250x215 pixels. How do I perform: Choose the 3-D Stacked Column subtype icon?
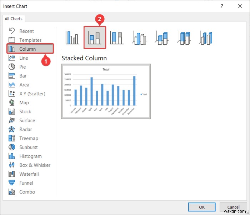[161, 37]
